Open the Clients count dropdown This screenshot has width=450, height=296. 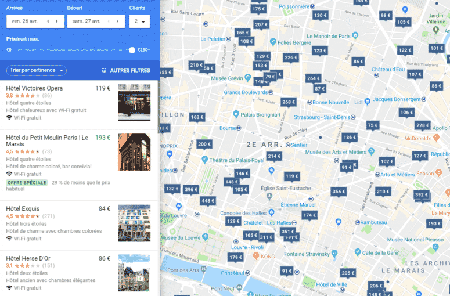pyautogui.click(x=139, y=21)
